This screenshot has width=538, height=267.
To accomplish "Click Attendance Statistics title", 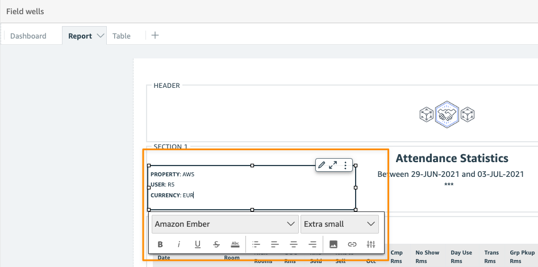I will pyautogui.click(x=452, y=158).
